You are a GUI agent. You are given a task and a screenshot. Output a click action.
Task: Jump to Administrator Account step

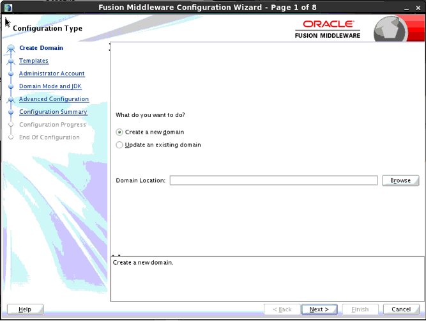pyautogui.click(x=52, y=74)
